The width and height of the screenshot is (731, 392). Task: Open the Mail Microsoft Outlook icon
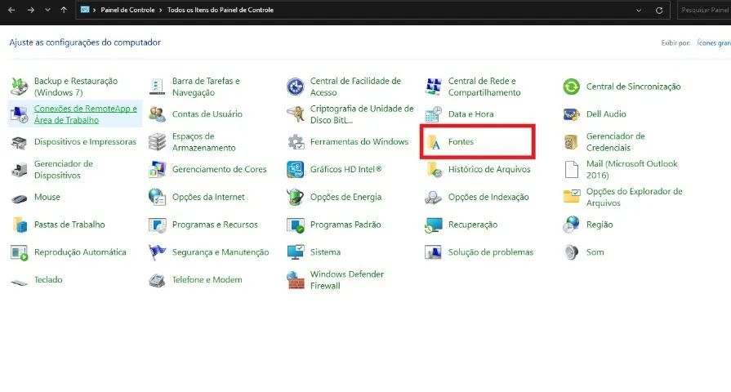point(571,170)
